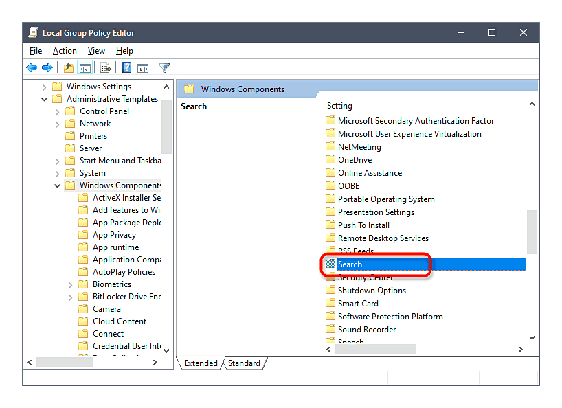Click the Forward arrow toolbar icon
The width and height of the screenshot is (562, 408).
click(x=47, y=67)
